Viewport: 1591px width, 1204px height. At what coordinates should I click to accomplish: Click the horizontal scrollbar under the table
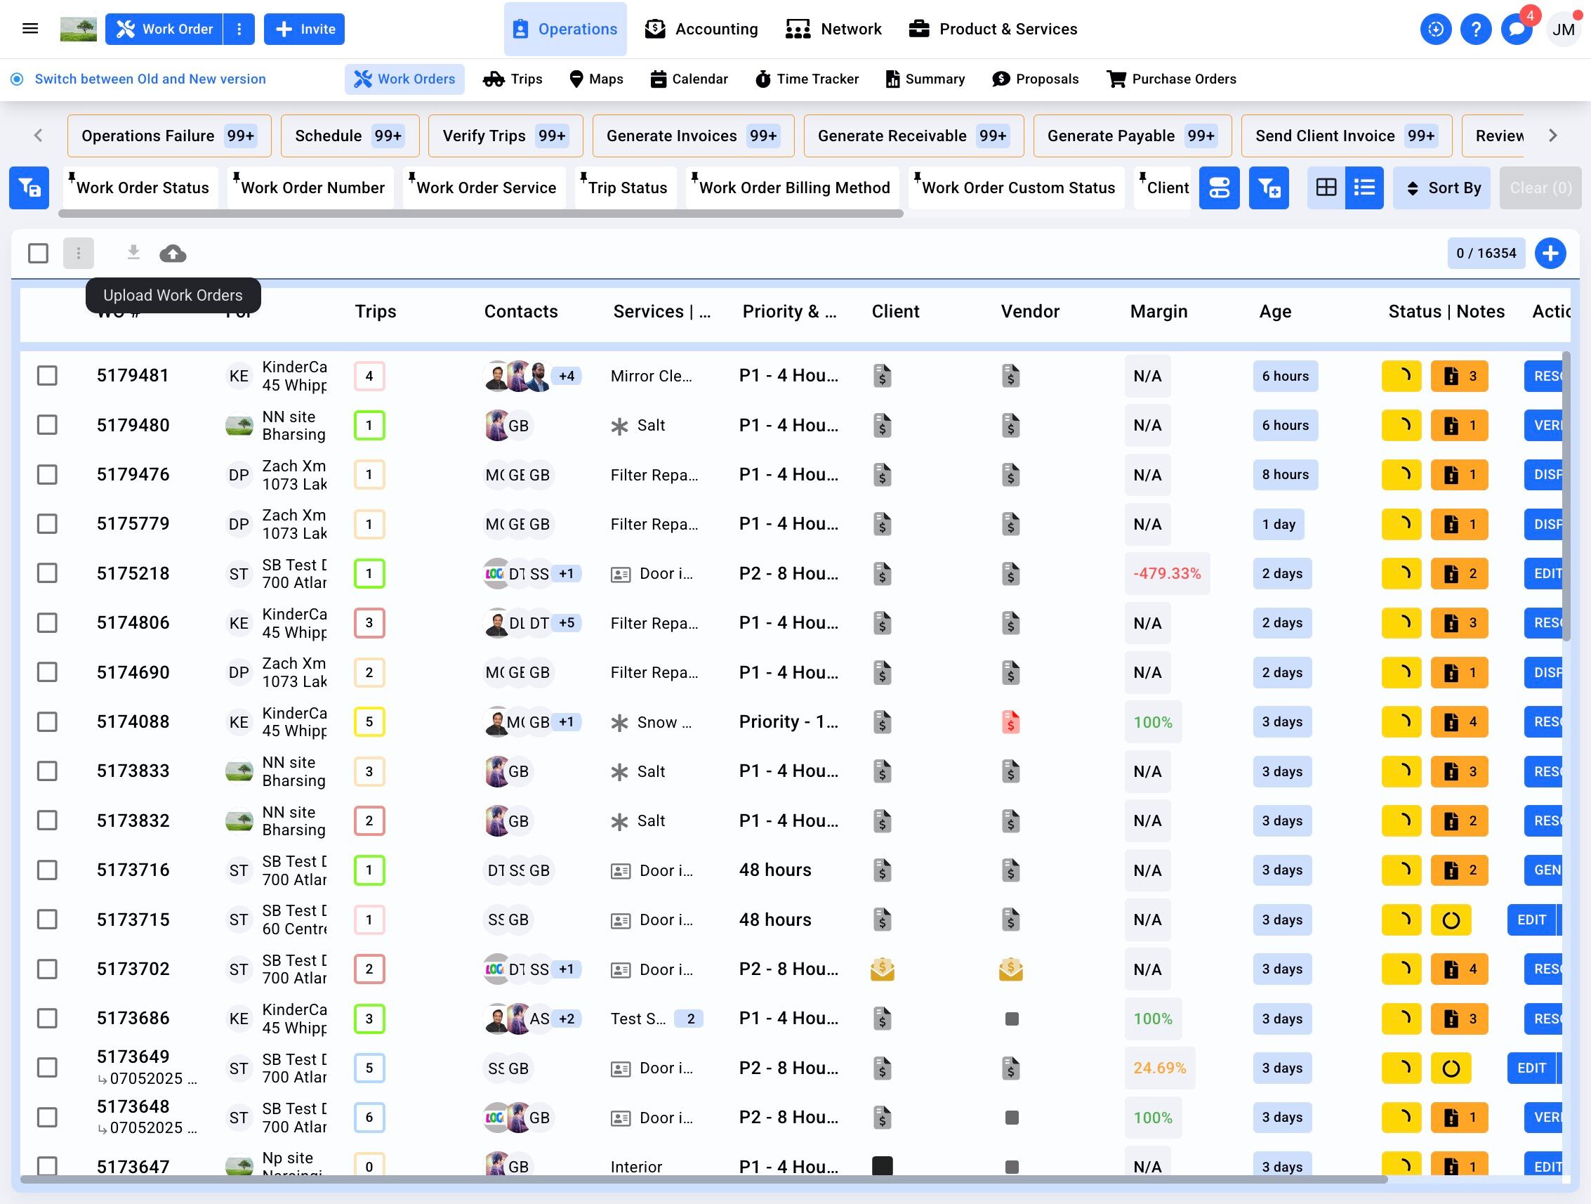pos(704,1179)
